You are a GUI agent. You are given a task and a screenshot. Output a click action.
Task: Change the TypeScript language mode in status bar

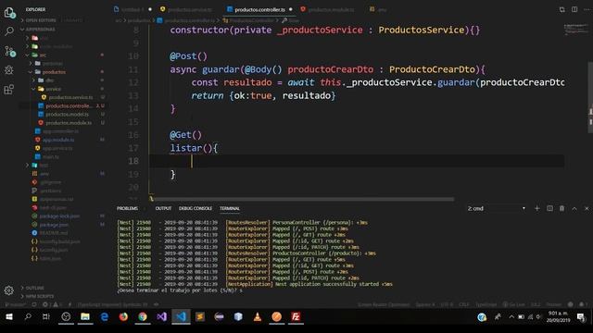(x=486, y=304)
